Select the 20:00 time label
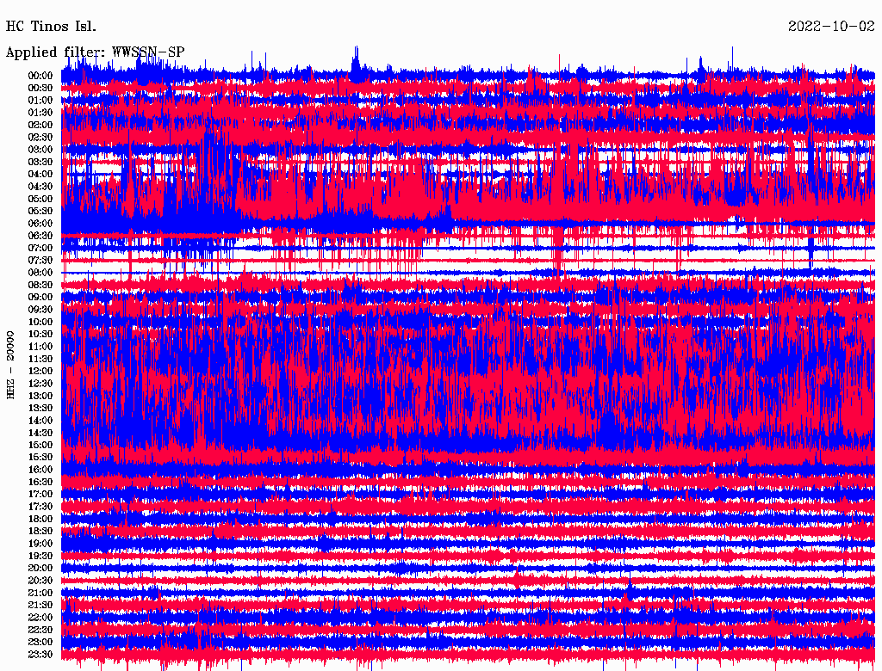Screen dimensions: 882x671 40,569
